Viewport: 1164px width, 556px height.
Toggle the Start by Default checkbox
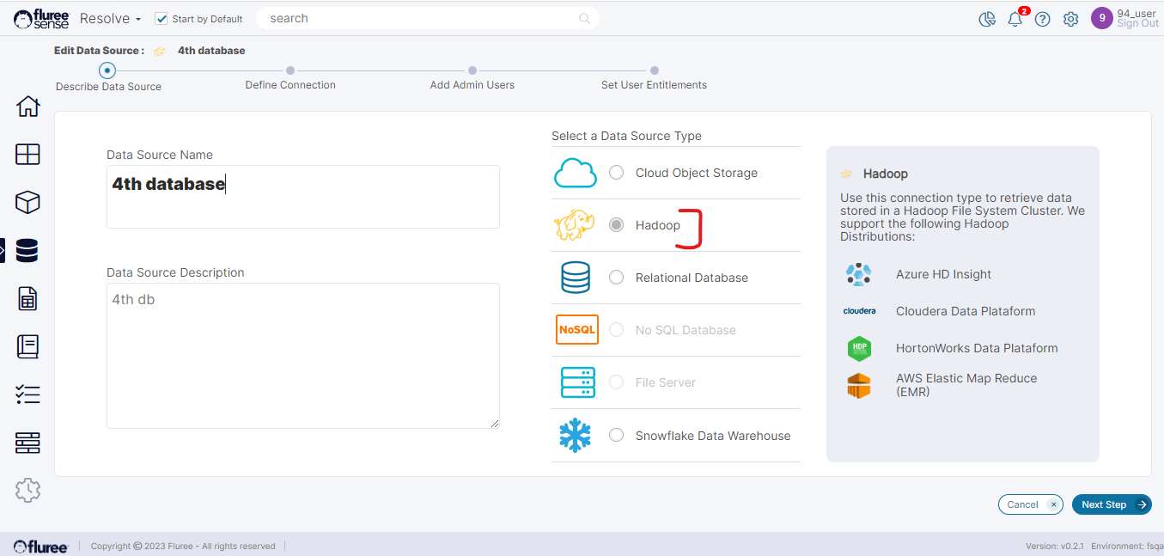[161, 19]
